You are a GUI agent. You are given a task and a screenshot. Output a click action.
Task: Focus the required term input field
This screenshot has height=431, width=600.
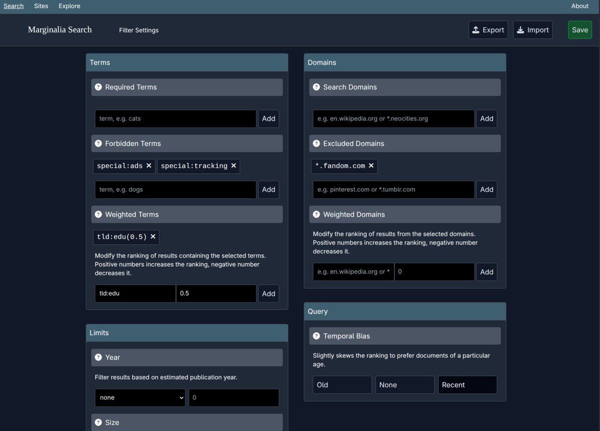pyautogui.click(x=175, y=118)
